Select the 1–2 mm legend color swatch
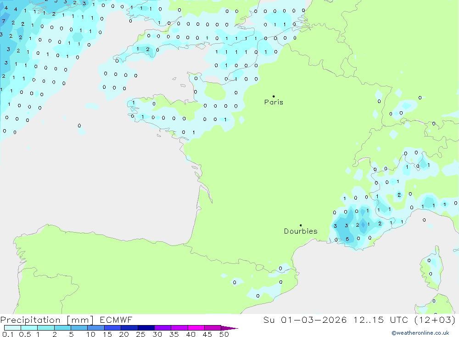459x337 pixels. (46, 328)
